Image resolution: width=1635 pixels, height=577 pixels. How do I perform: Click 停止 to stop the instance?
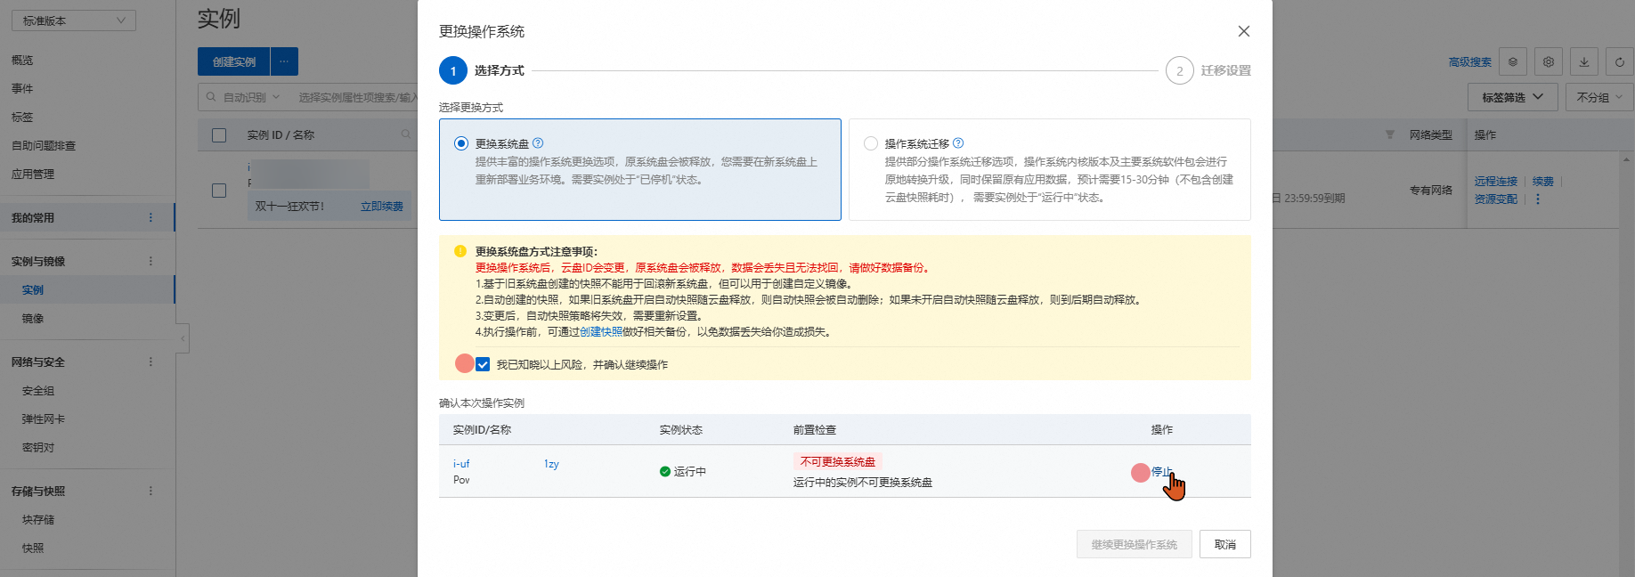[1161, 472]
